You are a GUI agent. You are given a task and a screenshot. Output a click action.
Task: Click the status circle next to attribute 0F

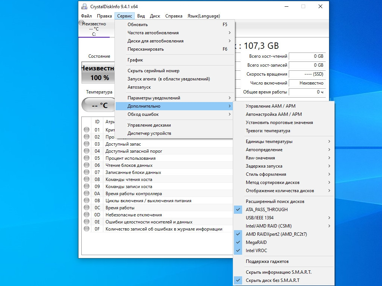point(87,229)
